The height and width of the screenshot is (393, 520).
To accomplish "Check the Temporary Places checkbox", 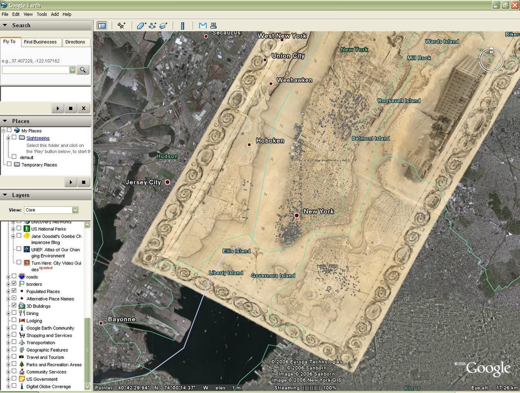I will pos(9,164).
